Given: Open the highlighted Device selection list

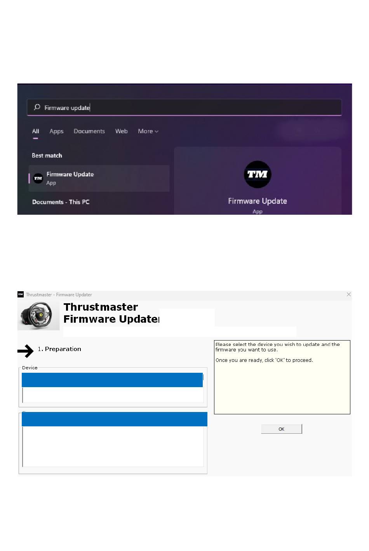Looking at the screenshot, I should [x=112, y=380].
